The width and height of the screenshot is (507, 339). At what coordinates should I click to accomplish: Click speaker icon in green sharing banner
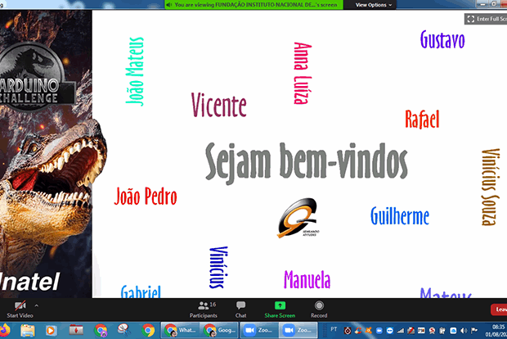169,5
